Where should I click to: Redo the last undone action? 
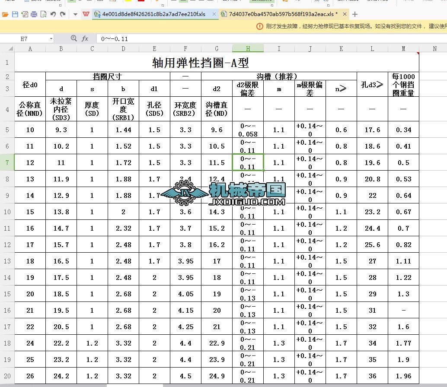(63, 14)
